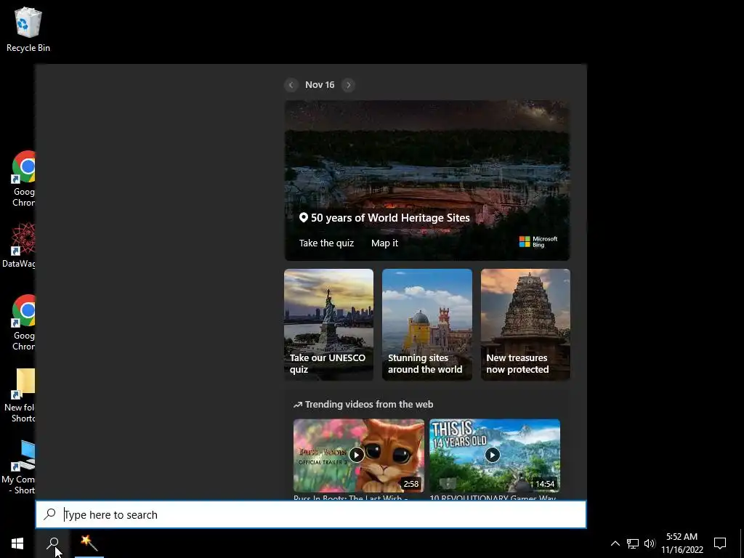Open Stunning sites around the world card
Viewport: 744px width, 558px height.
click(x=427, y=325)
